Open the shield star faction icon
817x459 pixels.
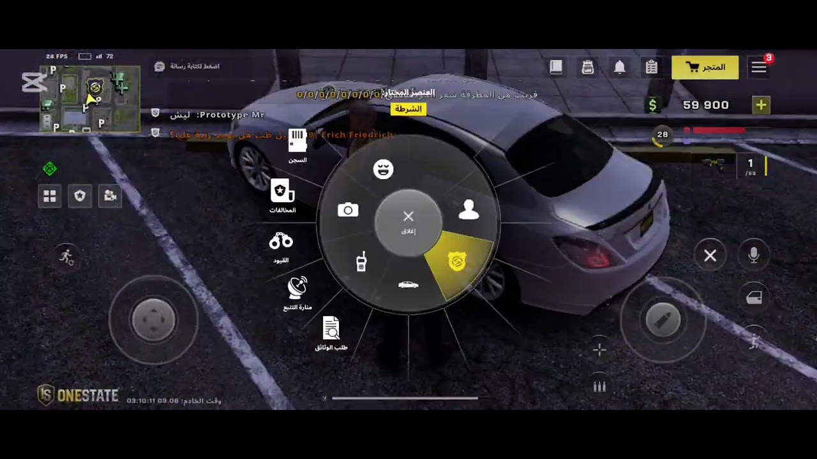(80, 196)
